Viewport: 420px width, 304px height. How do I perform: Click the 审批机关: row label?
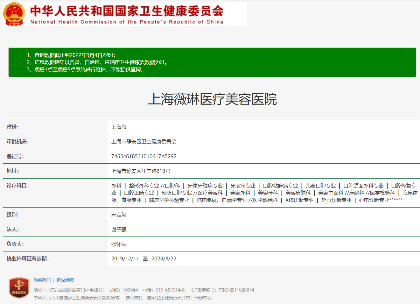18,142
